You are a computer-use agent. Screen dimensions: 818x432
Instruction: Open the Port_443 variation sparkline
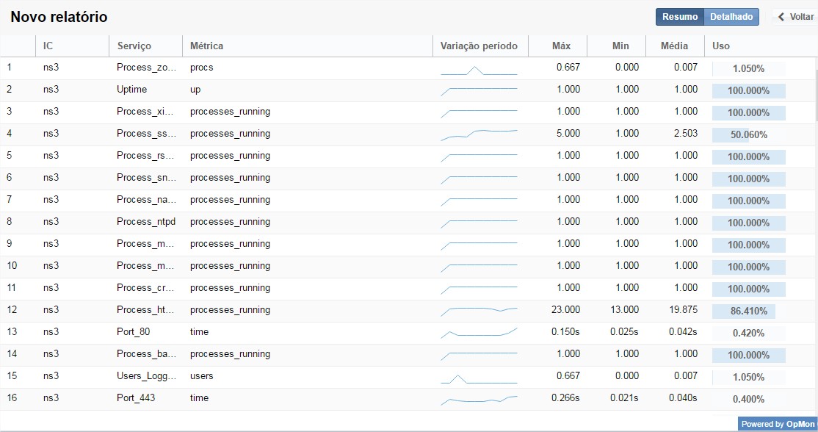(x=479, y=400)
